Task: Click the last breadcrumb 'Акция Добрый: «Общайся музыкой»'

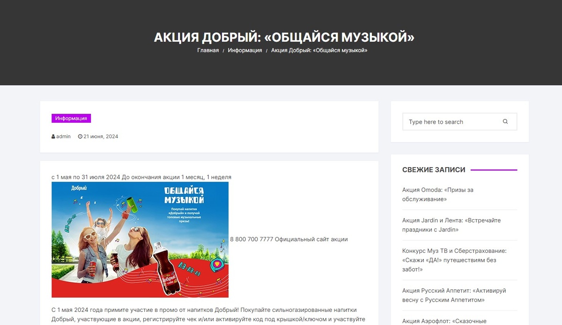Action: coord(319,50)
